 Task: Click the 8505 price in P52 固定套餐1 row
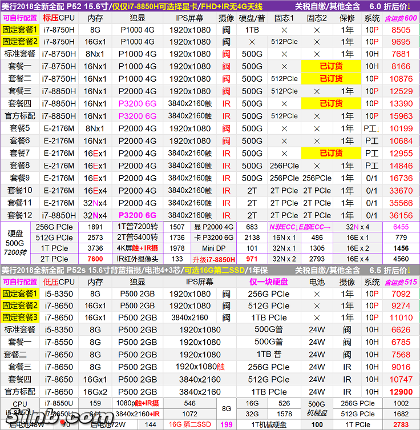401,30
